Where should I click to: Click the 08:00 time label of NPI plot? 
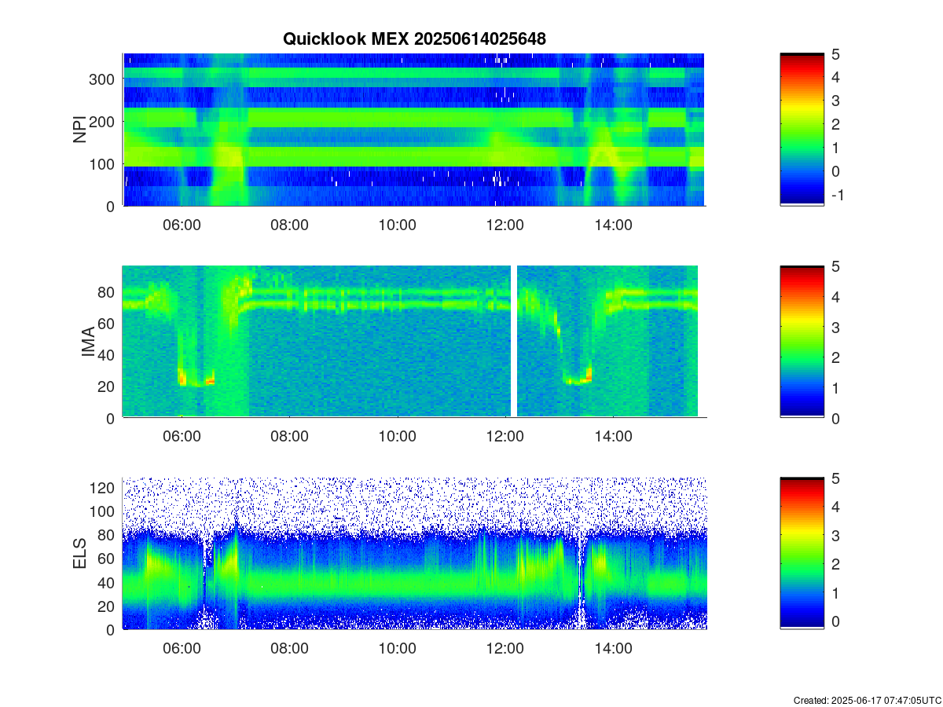[289, 225]
